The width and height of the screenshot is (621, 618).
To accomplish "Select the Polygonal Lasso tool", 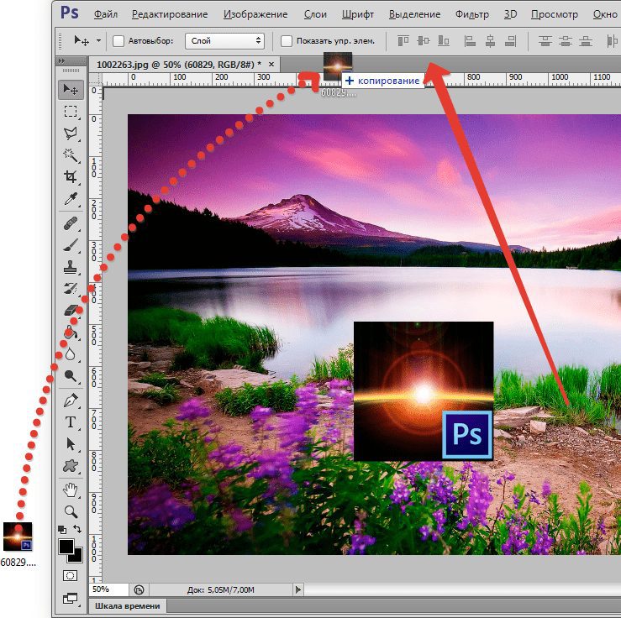I will click(71, 134).
